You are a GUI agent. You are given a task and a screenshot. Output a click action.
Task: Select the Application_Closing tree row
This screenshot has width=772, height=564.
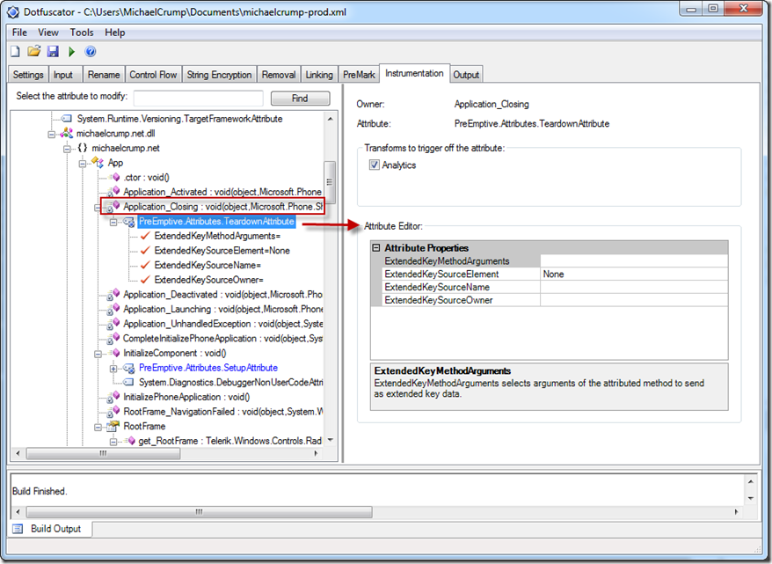click(213, 207)
